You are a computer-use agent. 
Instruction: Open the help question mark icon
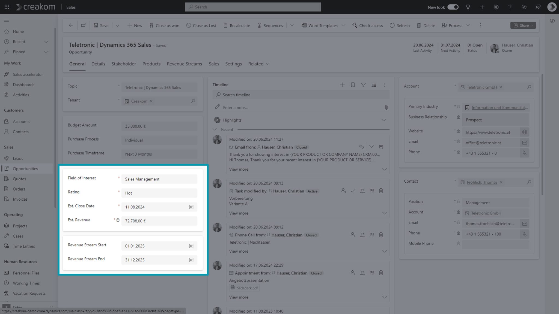tap(510, 7)
